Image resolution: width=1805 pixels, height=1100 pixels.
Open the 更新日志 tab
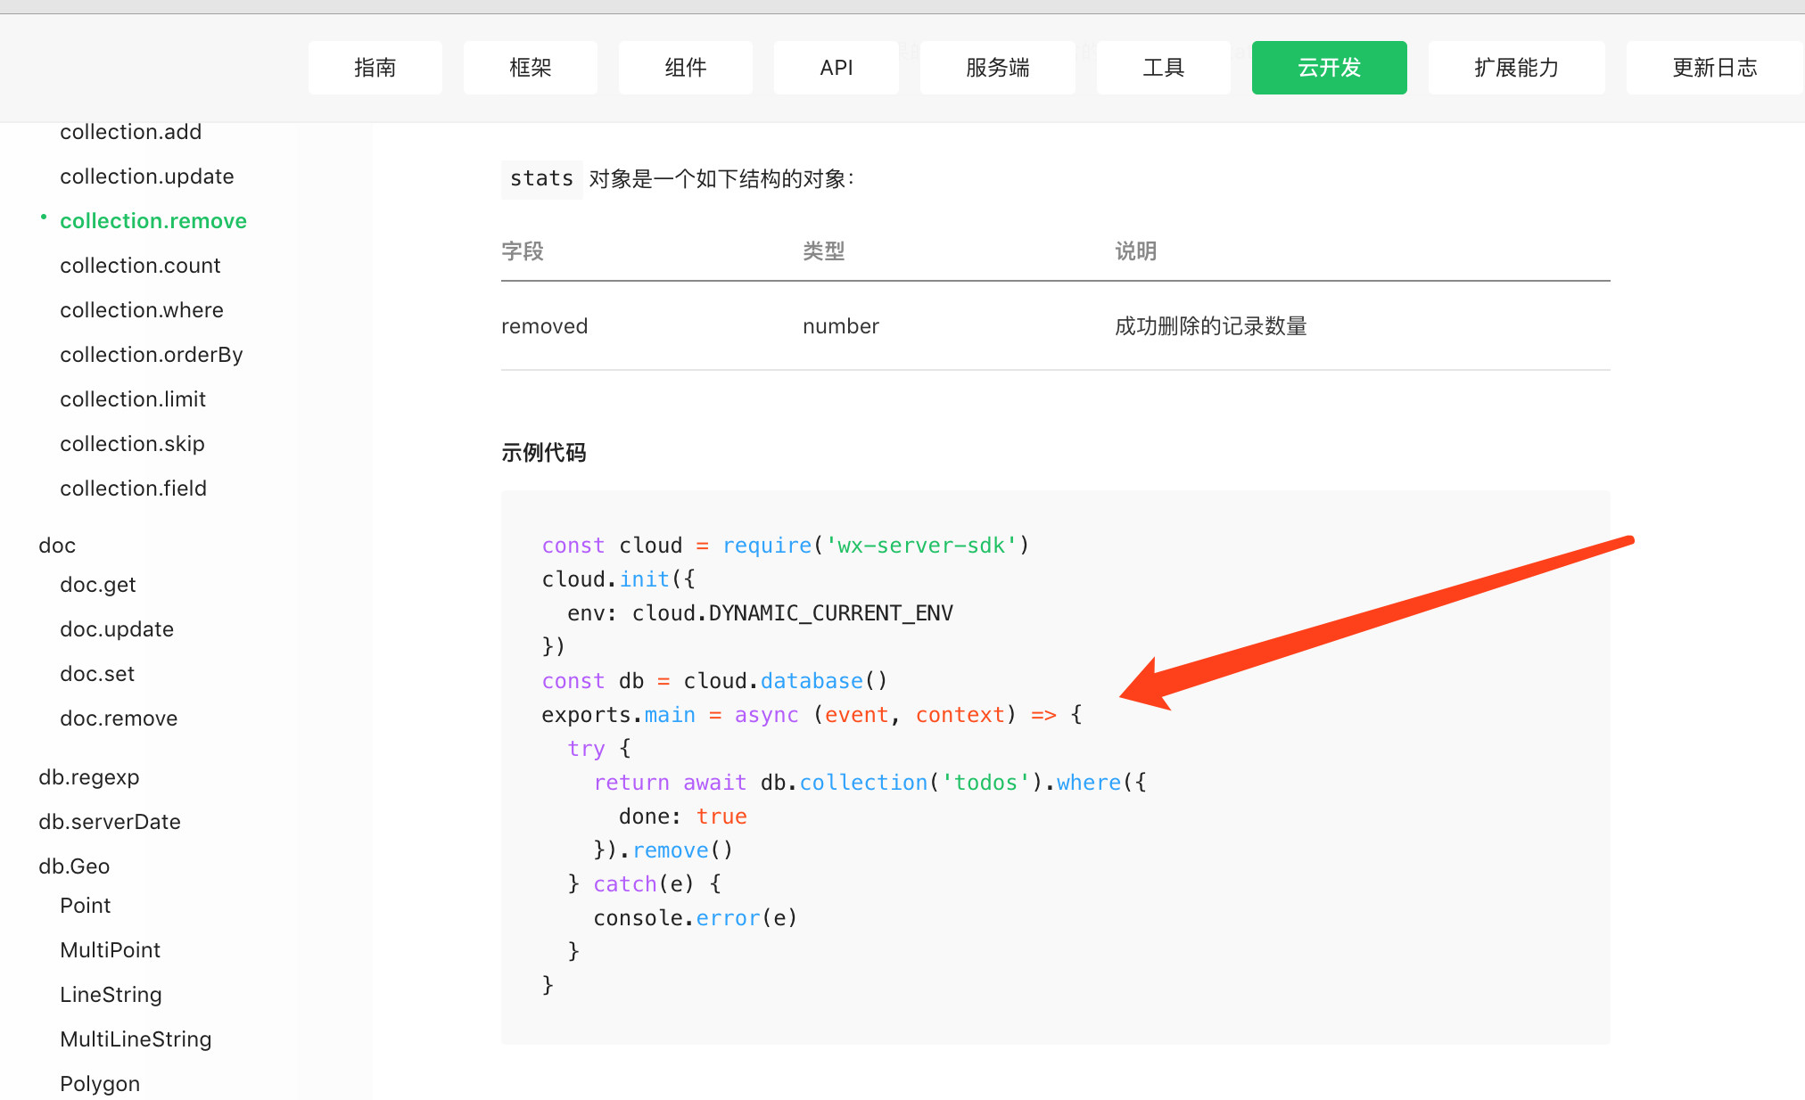[x=1714, y=68]
